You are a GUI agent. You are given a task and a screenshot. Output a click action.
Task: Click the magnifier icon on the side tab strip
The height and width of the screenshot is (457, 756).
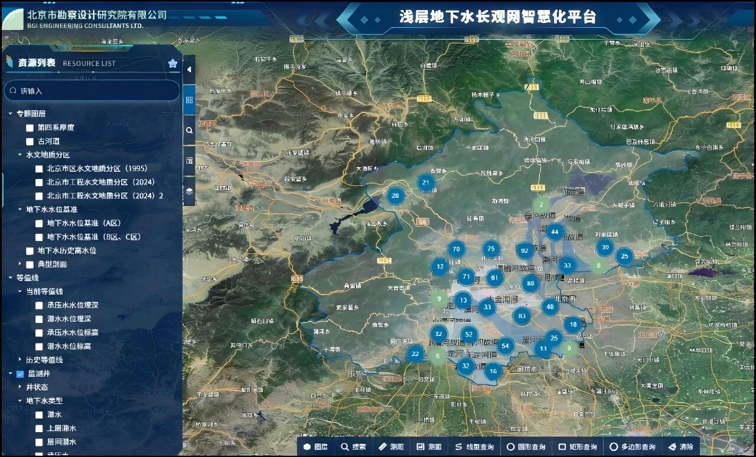[189, 130]
